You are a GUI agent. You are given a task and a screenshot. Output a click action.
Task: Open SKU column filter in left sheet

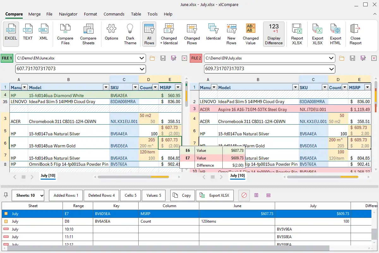pos(135,88)
